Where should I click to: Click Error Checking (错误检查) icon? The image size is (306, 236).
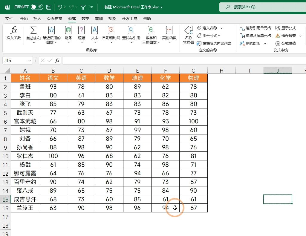(286, 36)
